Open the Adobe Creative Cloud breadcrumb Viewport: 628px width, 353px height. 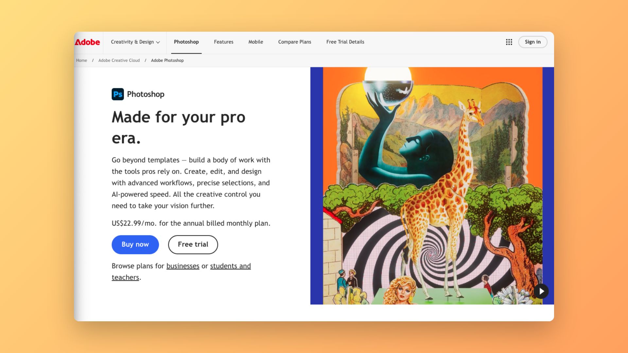(119, 60)
